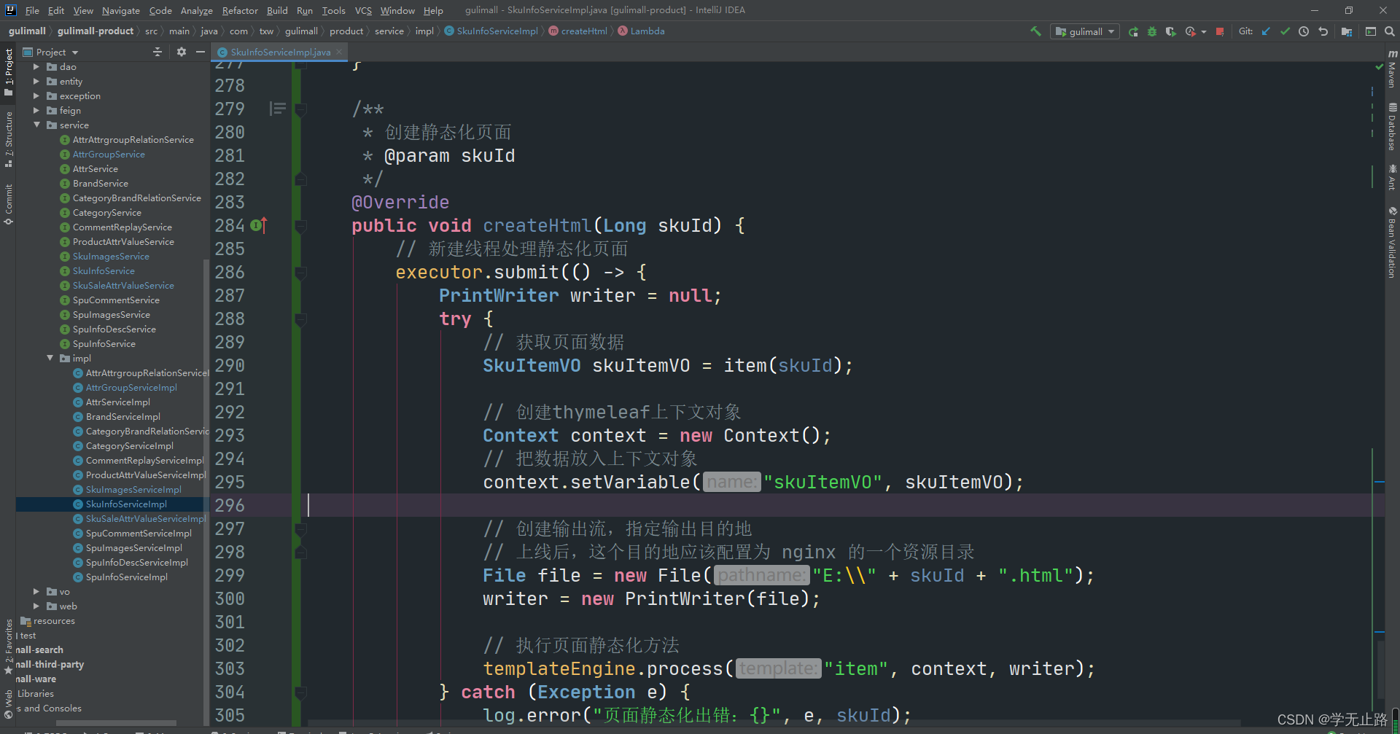The image size is (1400, 734).
Task: Open Search Everywhere magnifier icon
Action: (1389, 31)
